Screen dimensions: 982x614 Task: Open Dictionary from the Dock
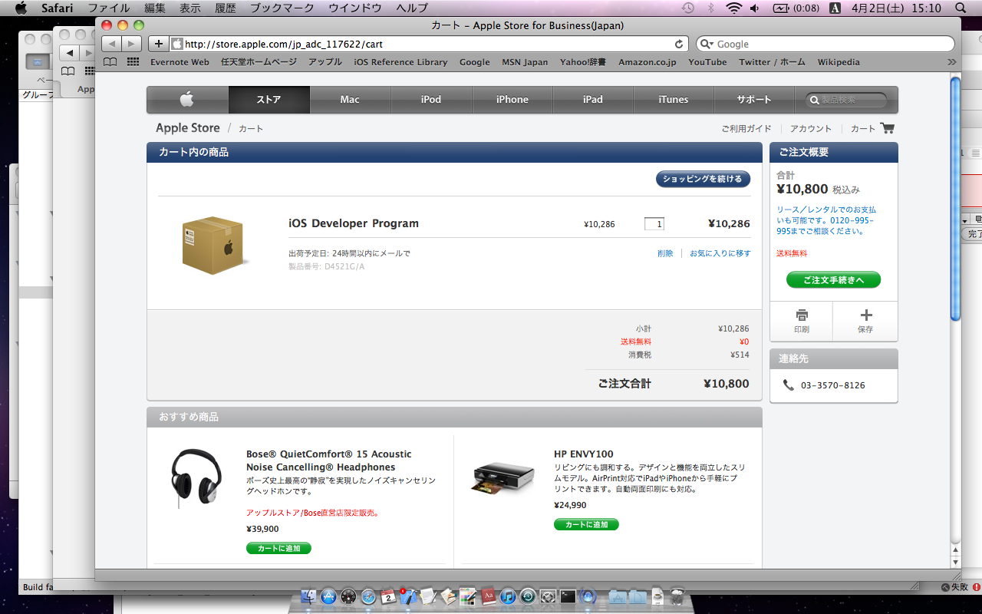pos(488,596)
